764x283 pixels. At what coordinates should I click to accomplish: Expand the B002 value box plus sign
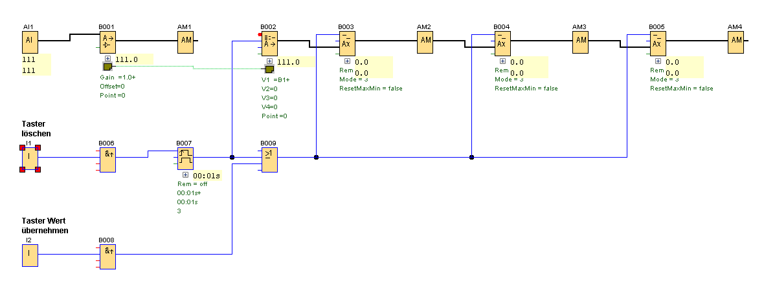(269, 61)
